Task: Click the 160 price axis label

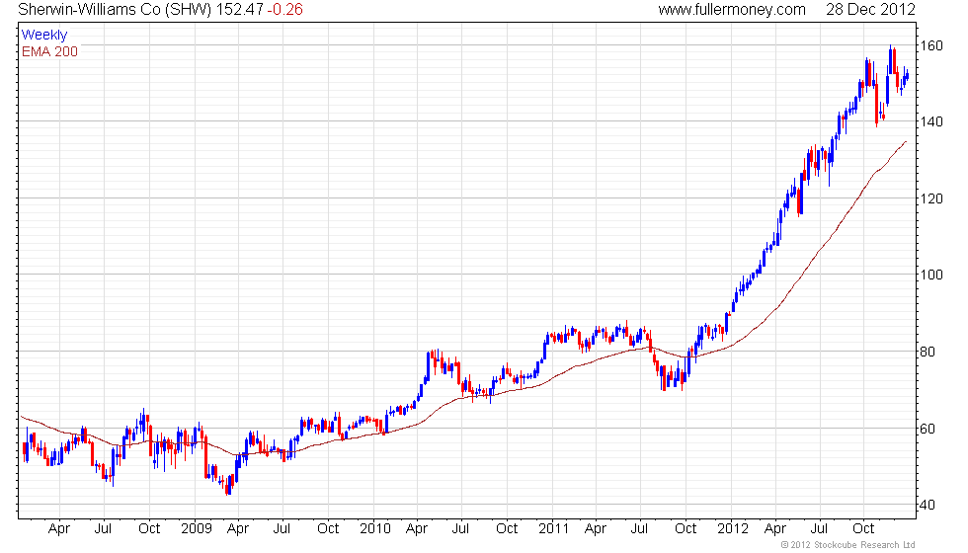Action: 931,45
